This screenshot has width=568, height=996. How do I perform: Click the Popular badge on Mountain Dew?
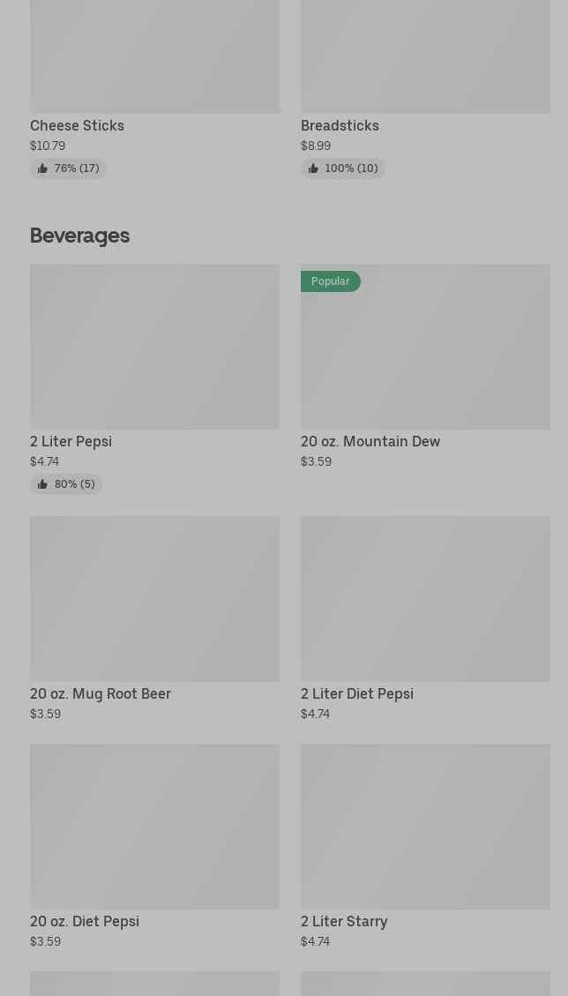tap(331, 281)
